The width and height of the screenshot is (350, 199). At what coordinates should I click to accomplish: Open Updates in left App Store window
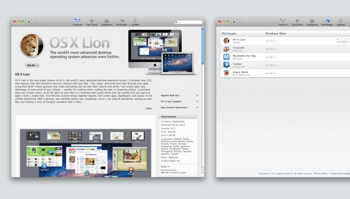click(135, 22)
